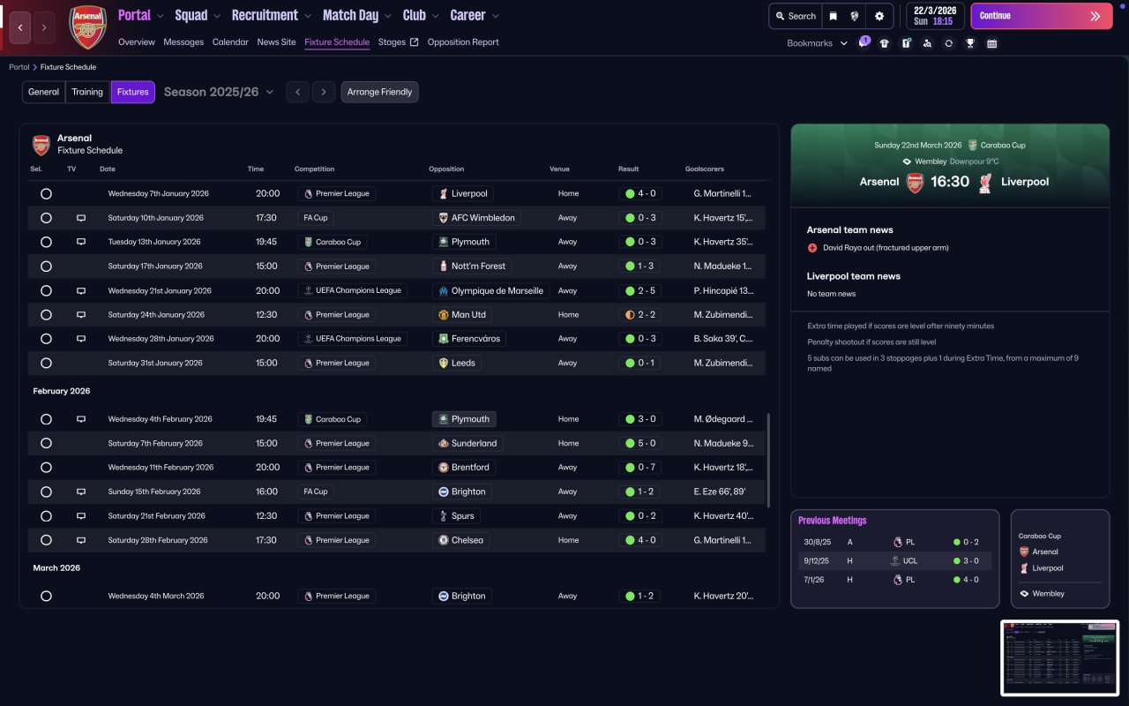Open the 9/12/25 UCL previous meeting row
The width and height of the screenshot is (1129, 706).
(x=894, y=560)
